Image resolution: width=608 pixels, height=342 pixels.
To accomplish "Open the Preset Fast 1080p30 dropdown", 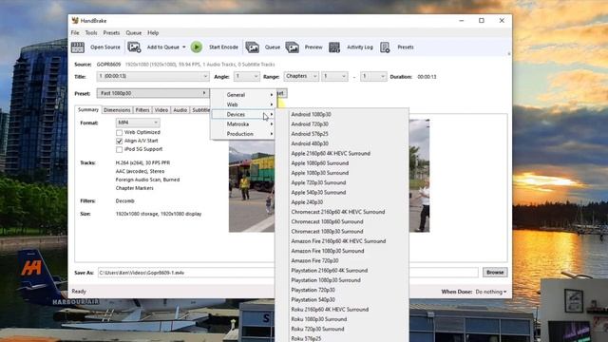I will (153, 93).
